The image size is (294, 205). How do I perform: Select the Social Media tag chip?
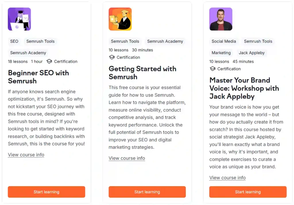224,41
